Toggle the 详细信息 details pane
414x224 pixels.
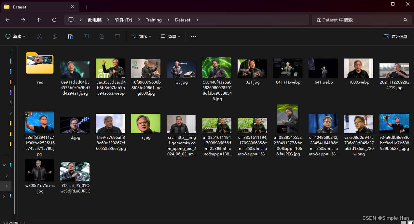coord(395,36)
